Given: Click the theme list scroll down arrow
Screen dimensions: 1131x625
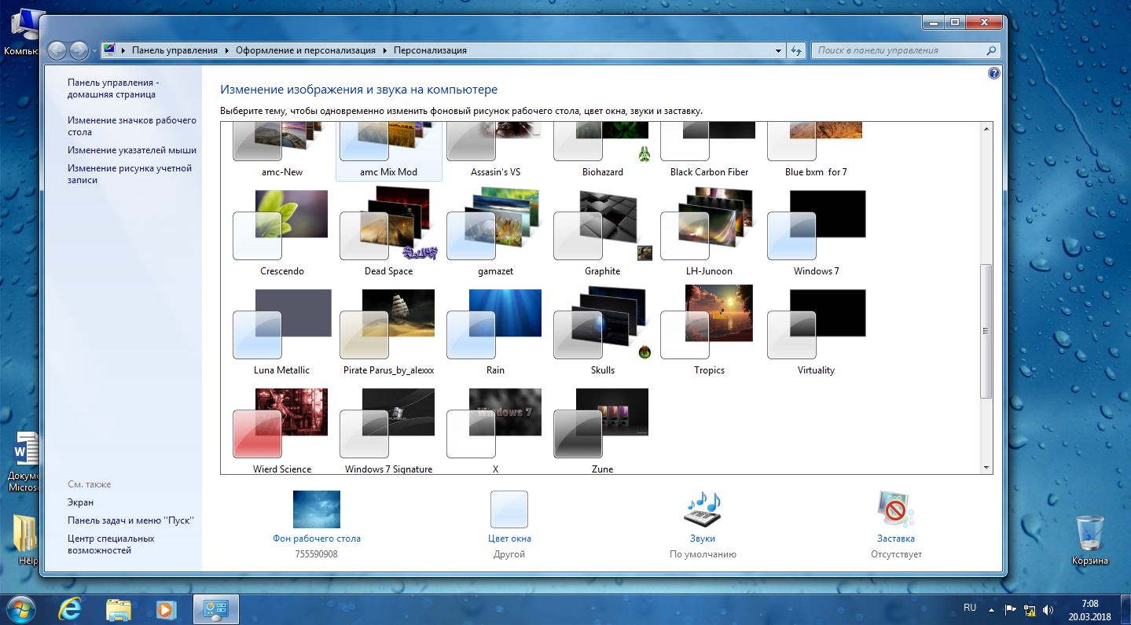Looking at the screenshot, I should (986, 468).
